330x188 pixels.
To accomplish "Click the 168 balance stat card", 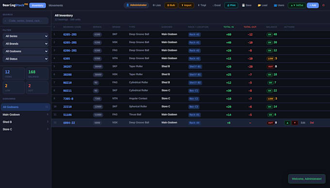I will pos(37,73).
